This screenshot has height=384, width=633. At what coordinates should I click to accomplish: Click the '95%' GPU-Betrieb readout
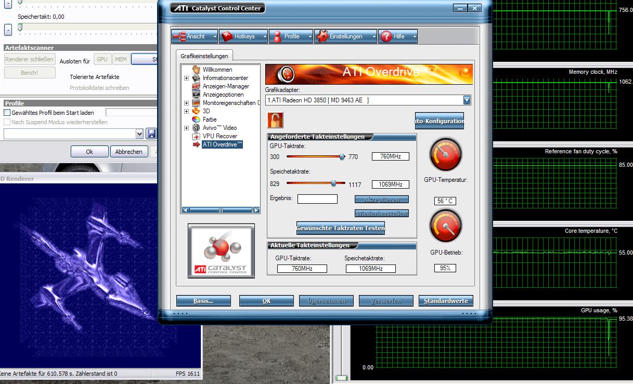click(x=445, y=268)
